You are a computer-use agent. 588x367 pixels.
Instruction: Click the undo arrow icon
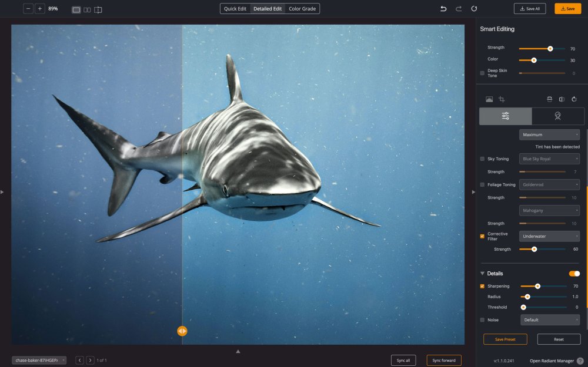[x=443, y=9]
